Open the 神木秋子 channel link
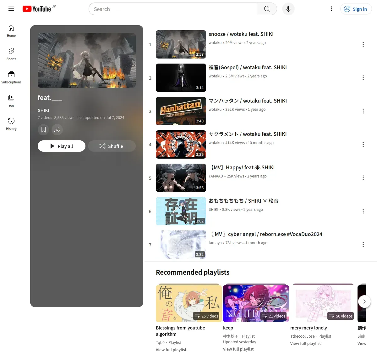This screenshot has width=377, height=360. 231,336
